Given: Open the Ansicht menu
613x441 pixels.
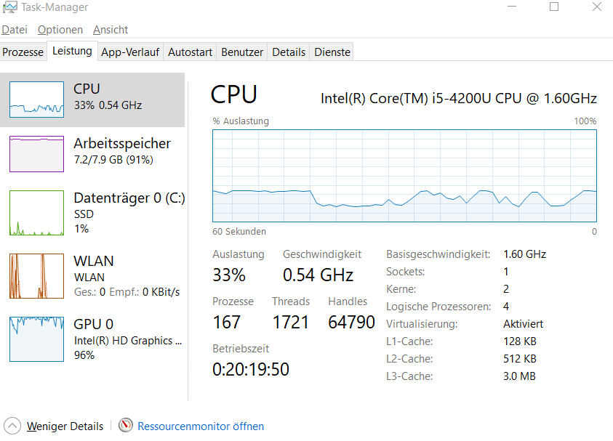Looking at the screenshot, I should 108,30.
